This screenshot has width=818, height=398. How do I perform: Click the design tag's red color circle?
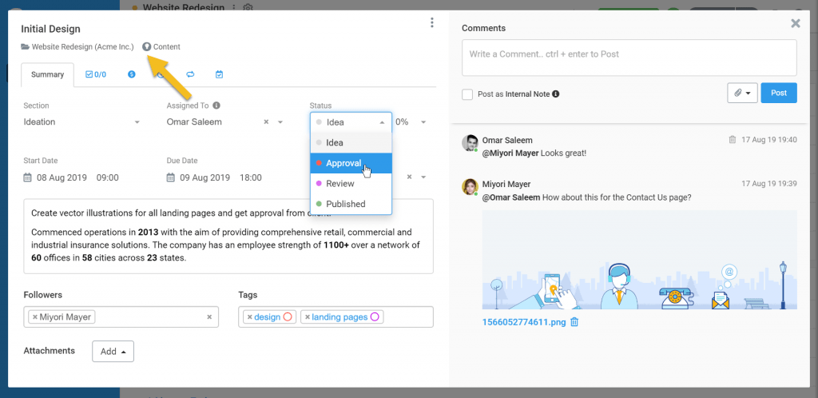[x=288, y=317]
